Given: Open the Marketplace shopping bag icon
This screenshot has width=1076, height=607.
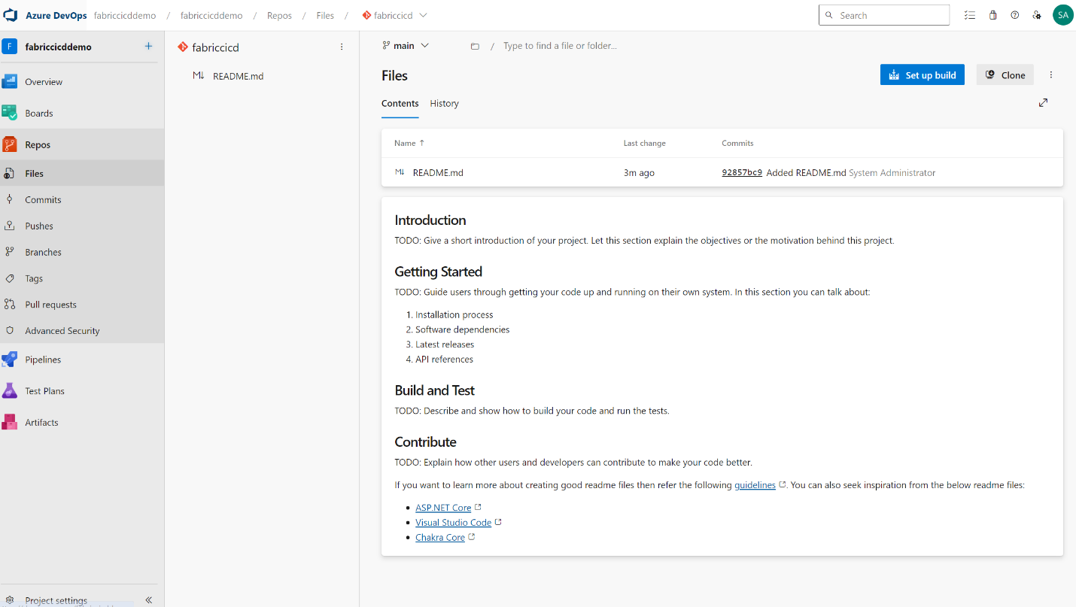Looking at the screenshot, I should 992,15.
